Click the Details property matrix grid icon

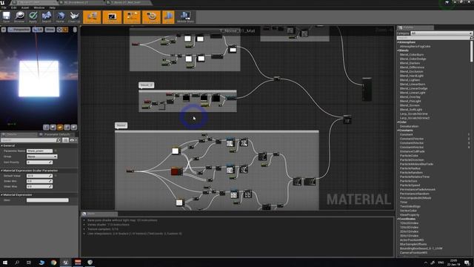coord(65,140)
